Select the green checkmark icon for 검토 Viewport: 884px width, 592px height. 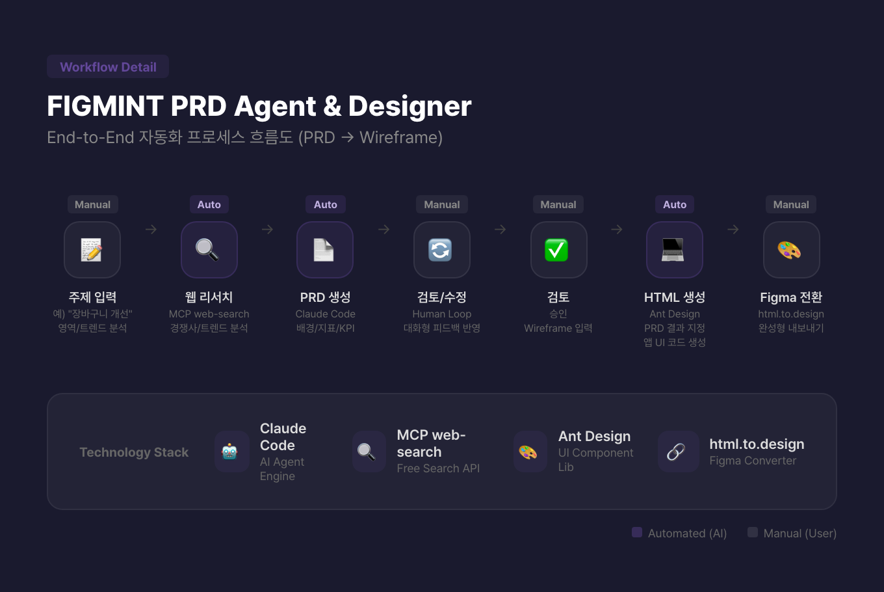point(558,250)
